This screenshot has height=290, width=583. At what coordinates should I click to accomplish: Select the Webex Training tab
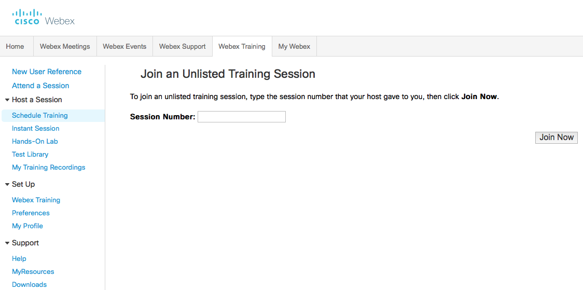[242, 46]
